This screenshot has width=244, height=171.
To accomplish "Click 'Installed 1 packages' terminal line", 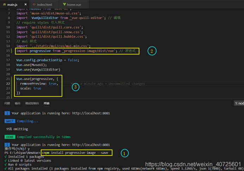I will point(24,157).
